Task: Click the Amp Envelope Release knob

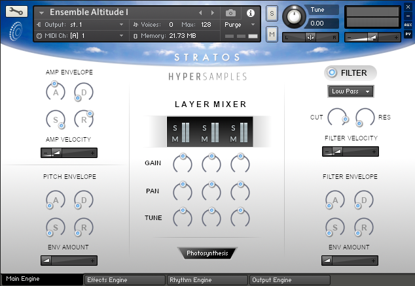Action: point(84,119)
